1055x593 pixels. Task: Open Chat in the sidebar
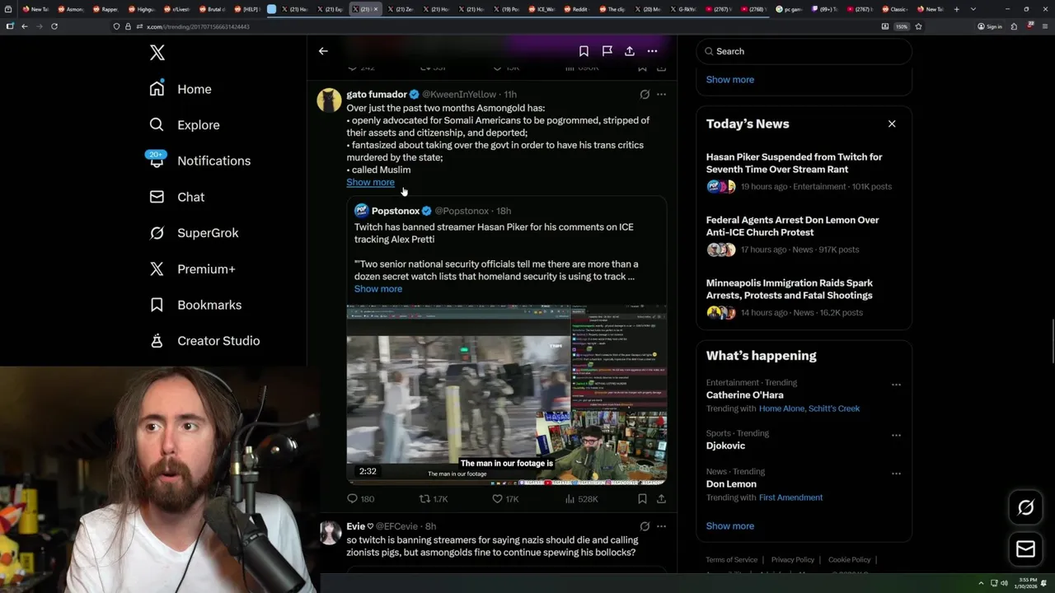tap(176, 197)
